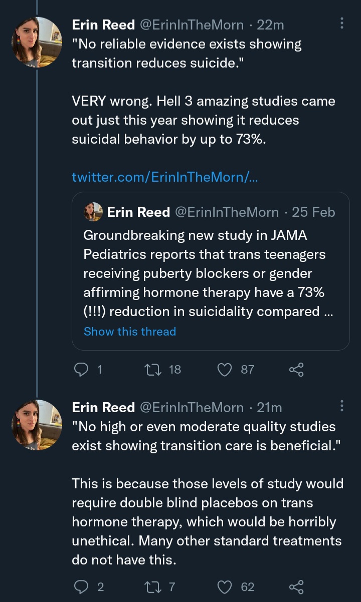This screenshot has height=602, width=361.
Task: Retweet the first tweet with 18 retweets
Action: tap(150, 370)
